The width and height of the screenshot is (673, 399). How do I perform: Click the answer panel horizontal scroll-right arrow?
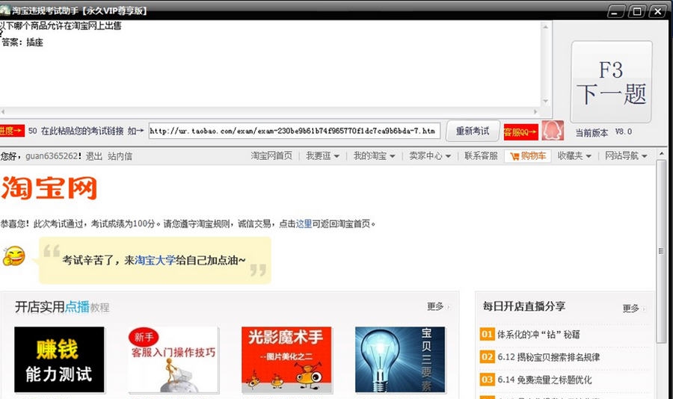(x=535, y=111)
